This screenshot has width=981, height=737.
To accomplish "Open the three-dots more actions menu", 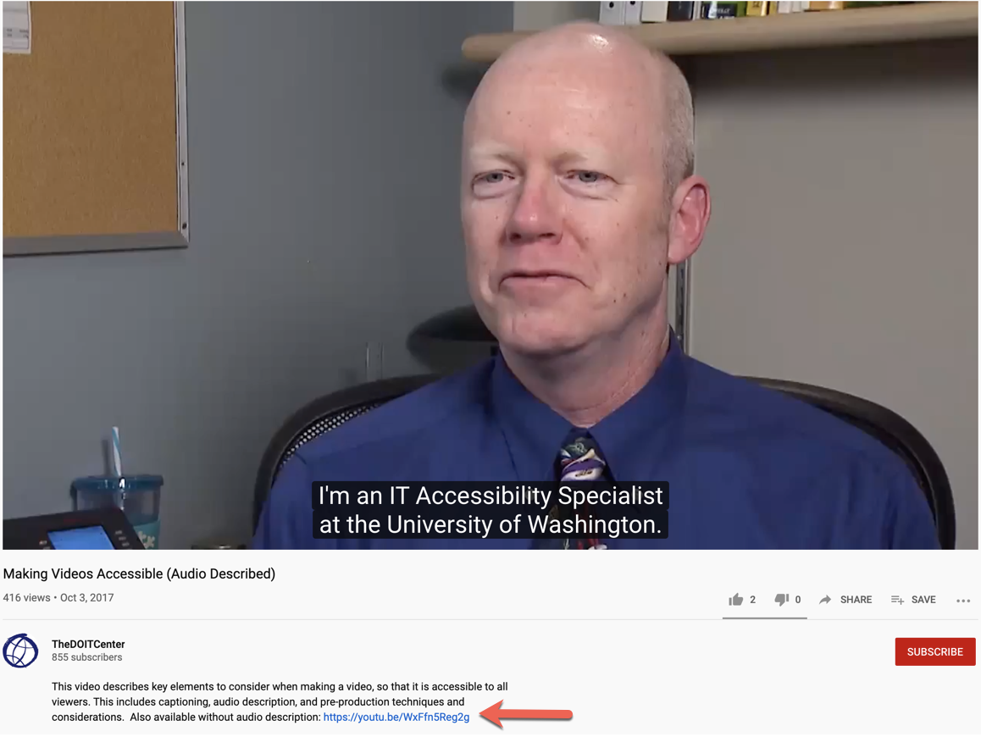I will pos(963,601).
